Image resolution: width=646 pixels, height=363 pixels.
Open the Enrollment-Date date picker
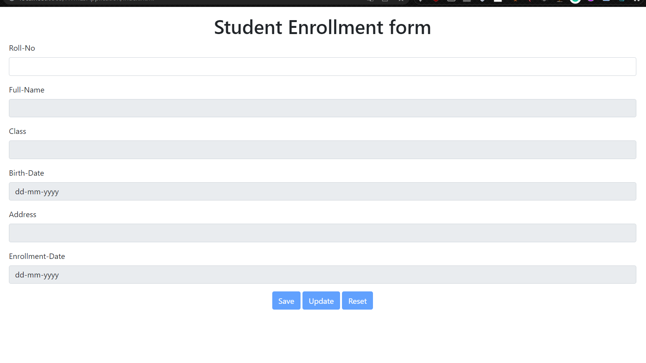[x=322, y=274]
